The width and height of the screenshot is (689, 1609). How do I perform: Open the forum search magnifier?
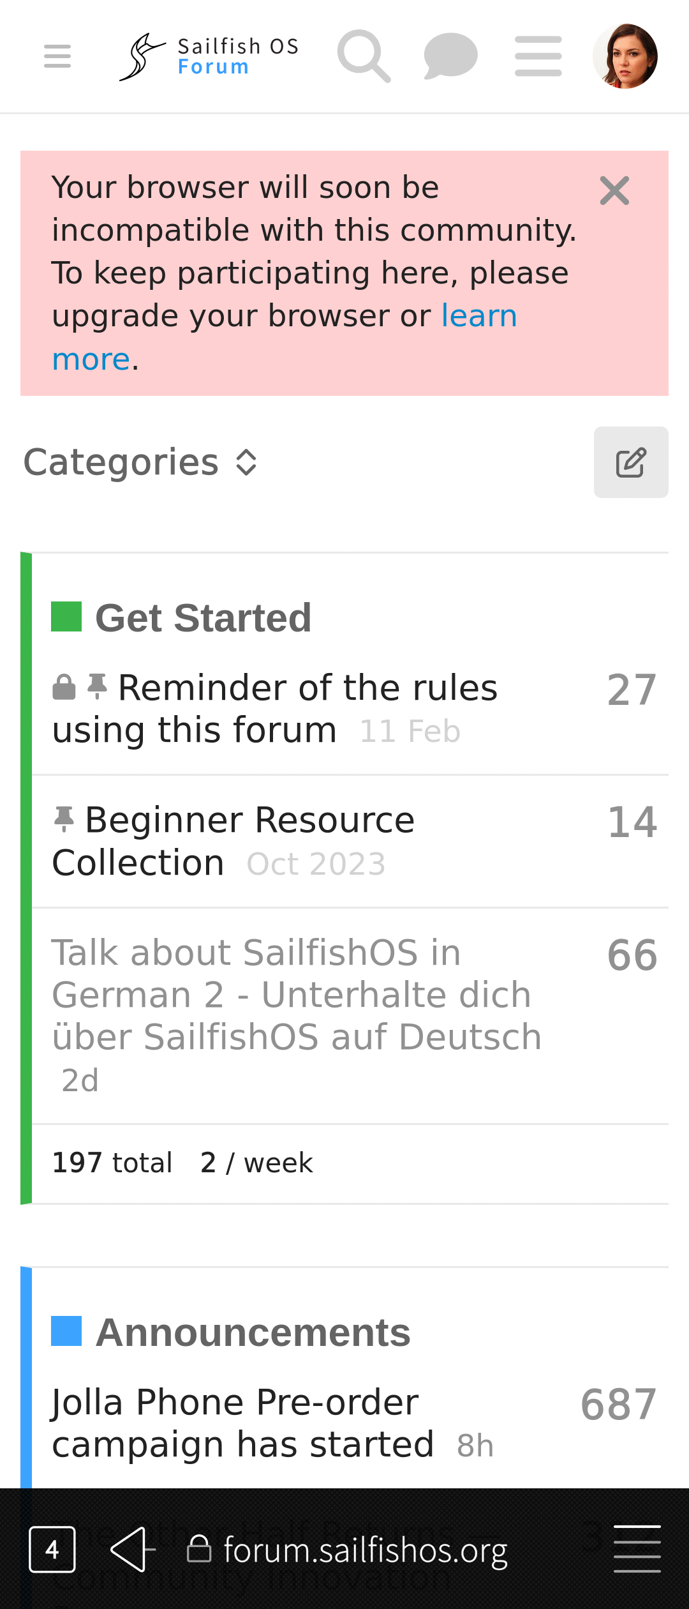[x=364, y=56]
